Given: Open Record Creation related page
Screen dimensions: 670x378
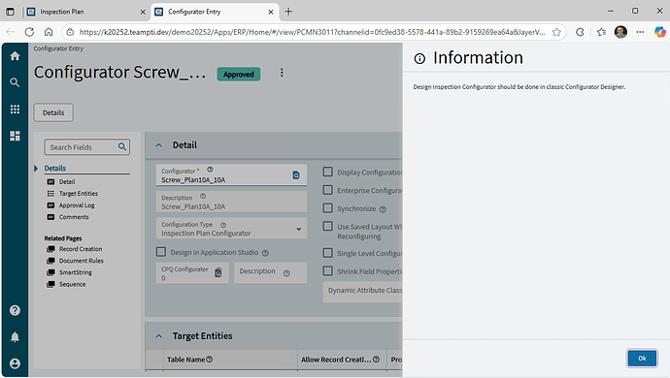Looking at the screenshot, I should click(81, 249).
